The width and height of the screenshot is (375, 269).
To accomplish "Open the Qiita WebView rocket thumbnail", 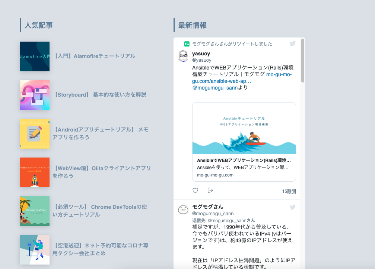I will coord(35,172).
